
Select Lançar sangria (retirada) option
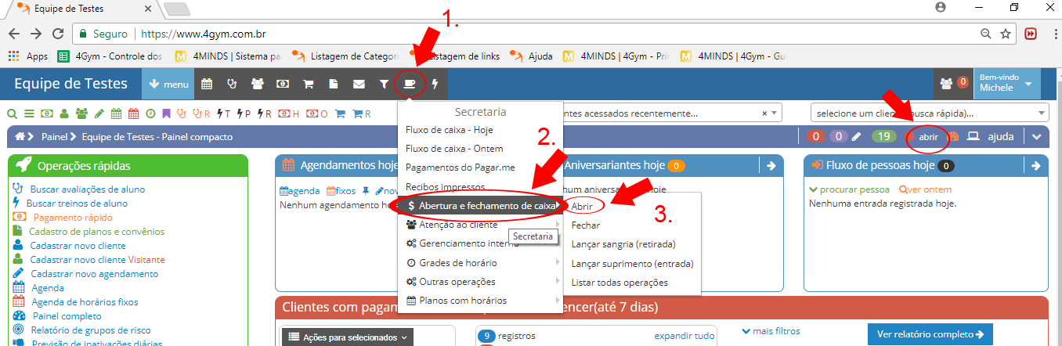coord(623,243)
